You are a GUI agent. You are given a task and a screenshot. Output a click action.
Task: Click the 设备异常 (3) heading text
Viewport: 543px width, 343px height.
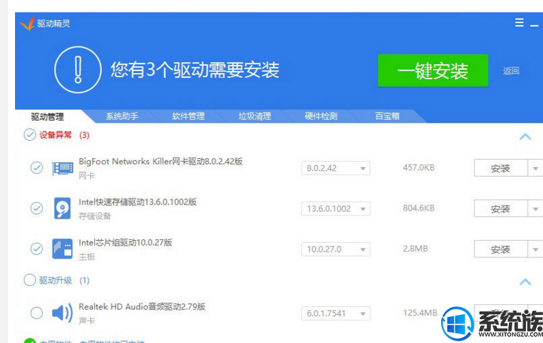pos(64,135)
